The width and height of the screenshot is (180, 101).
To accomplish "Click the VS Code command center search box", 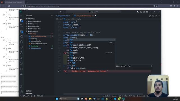I will (93, 12).
